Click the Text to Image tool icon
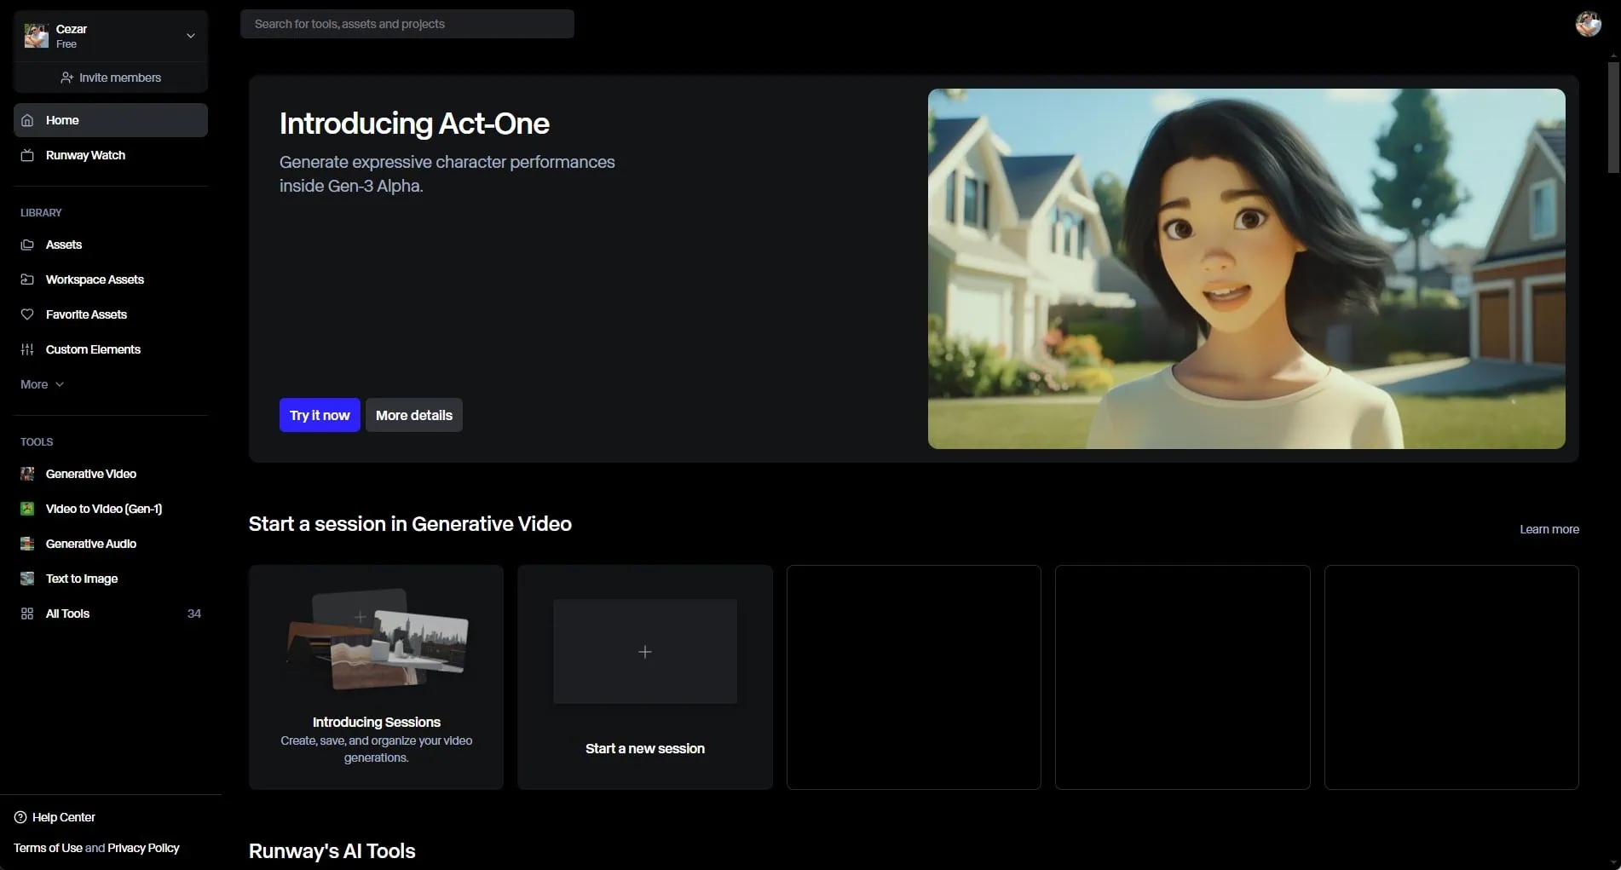This screenshot has width=1621, height=870. tap(27, 579)
